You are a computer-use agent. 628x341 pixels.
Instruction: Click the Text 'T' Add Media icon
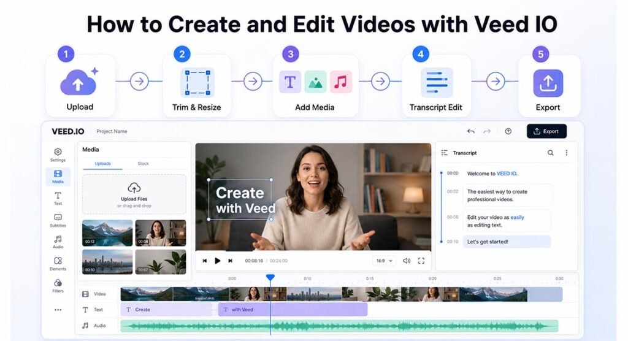coord(290,82)
